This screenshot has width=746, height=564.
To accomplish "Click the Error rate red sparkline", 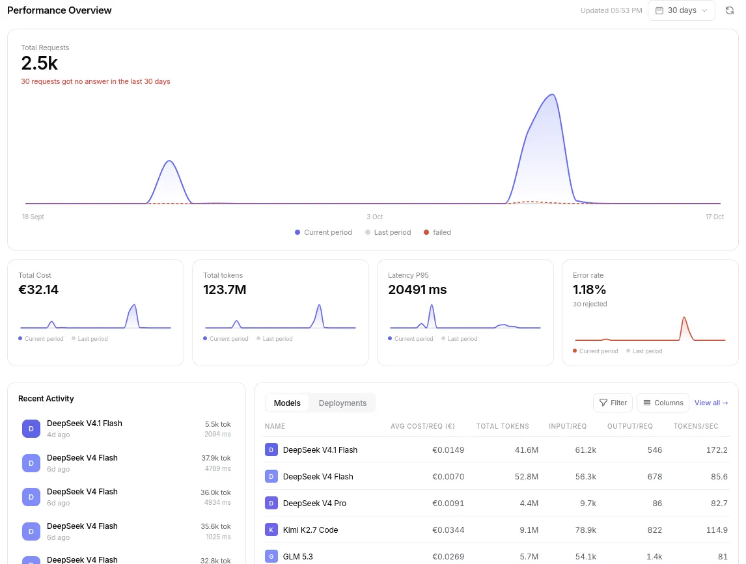I will 650,329.
